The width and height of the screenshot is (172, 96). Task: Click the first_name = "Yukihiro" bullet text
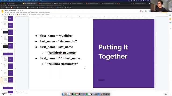pos(57,36)
